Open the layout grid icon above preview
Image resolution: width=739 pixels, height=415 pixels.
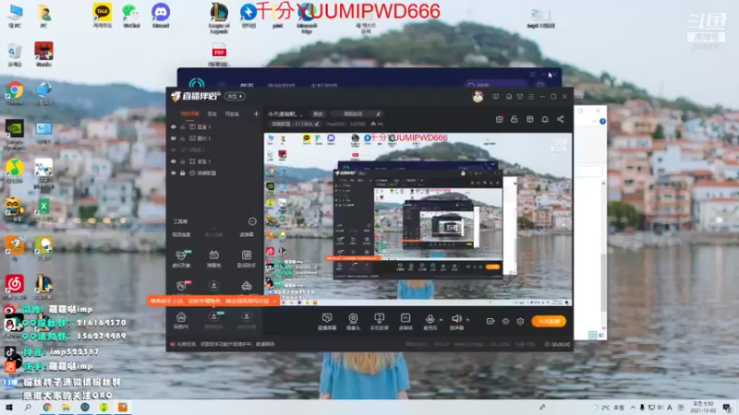pos(529,120)
